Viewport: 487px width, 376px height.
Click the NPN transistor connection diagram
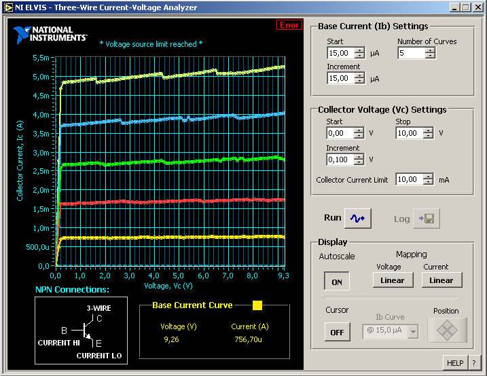82,330
